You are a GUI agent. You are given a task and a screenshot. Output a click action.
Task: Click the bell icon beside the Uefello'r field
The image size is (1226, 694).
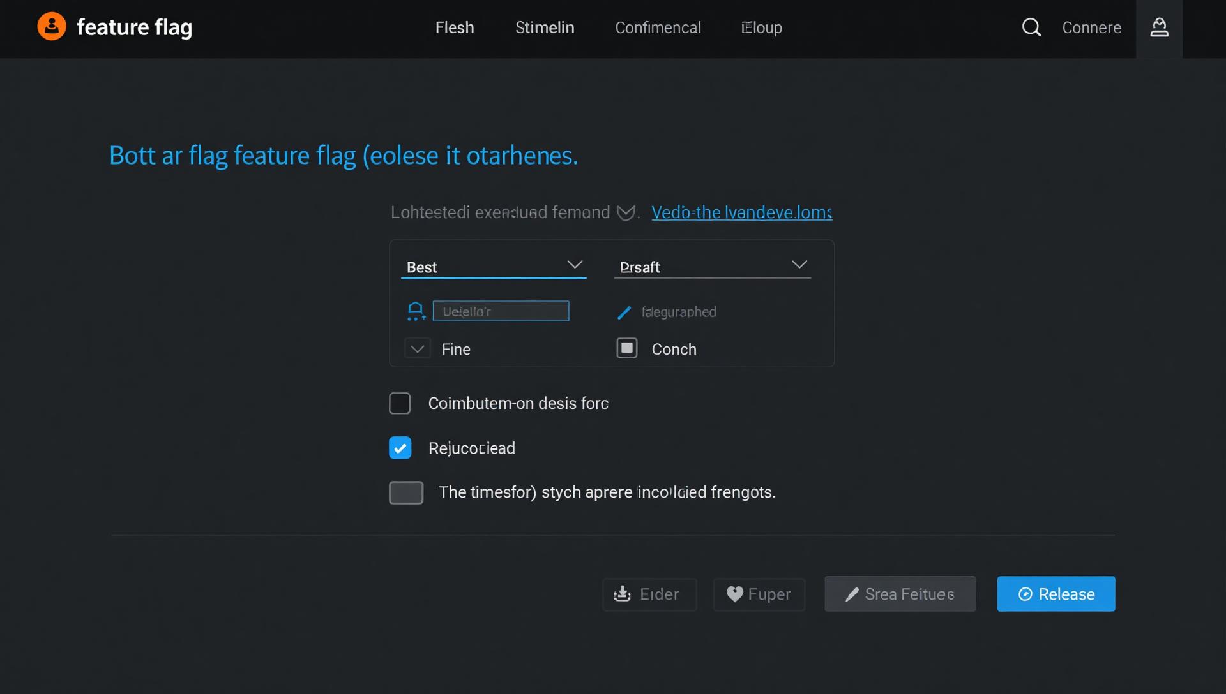(x=416, y=311)
